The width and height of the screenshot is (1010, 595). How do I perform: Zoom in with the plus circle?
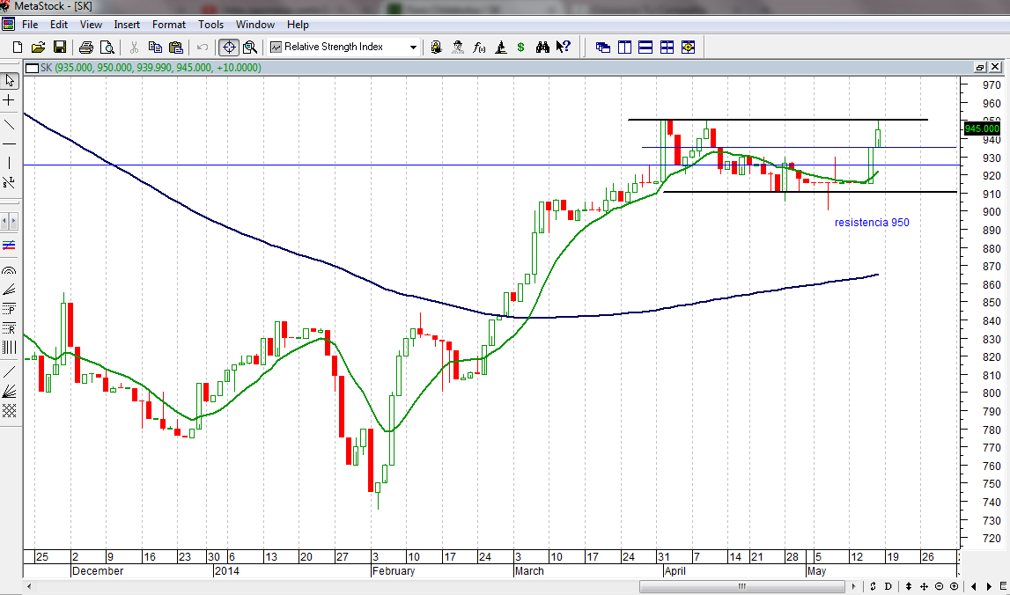point(954,586)
